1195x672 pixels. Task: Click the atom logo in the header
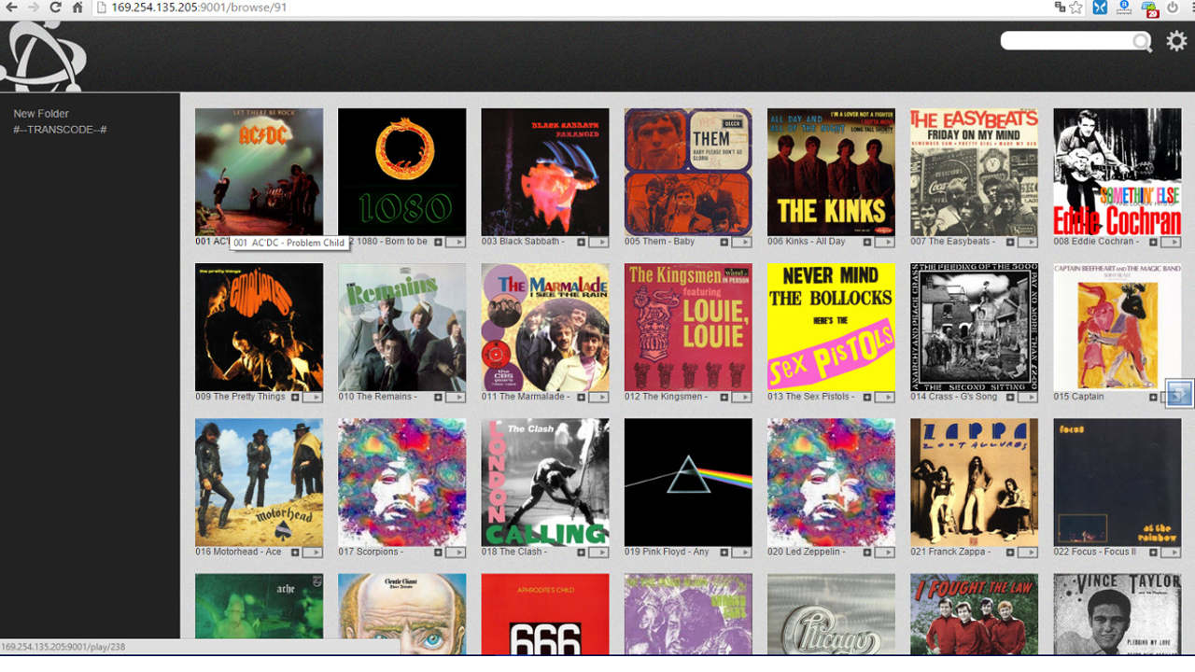(x=43, y=56)
